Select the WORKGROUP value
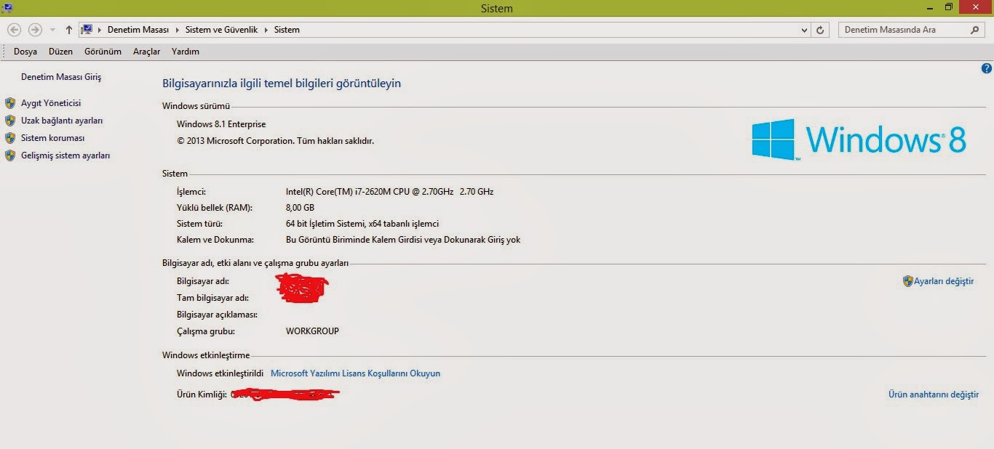 click(312, 331)
